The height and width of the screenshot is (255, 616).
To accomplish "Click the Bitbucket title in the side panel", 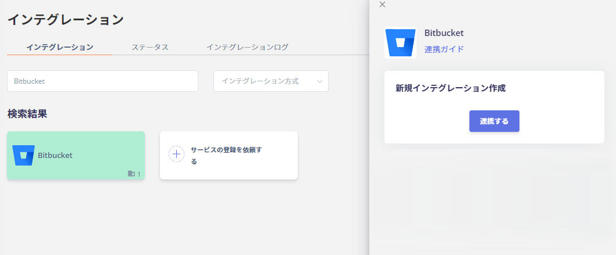I will pyautogui.click(x=444, y=33).
